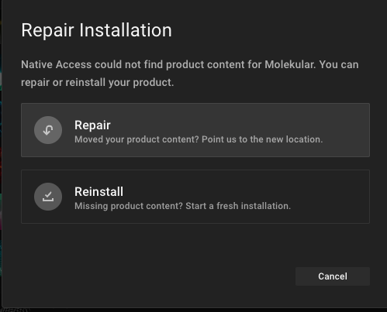Cancel the Repair Installation dialog
The height and width of the screenshot is (312, 387).
point(333,276)
